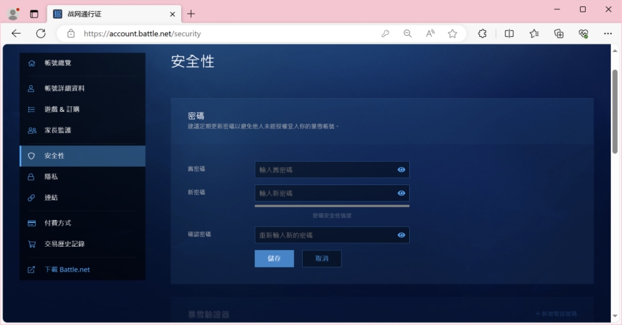Open 付費方式 in sidebar
Screen dimensions: 622x325
82,223
